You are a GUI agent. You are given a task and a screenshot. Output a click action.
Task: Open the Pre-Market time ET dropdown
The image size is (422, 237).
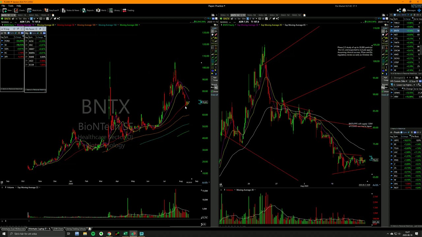346,6
